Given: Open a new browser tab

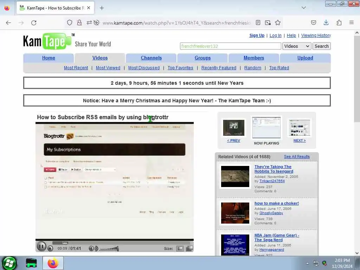Looking at the screenshot, I should pos(102,8).
